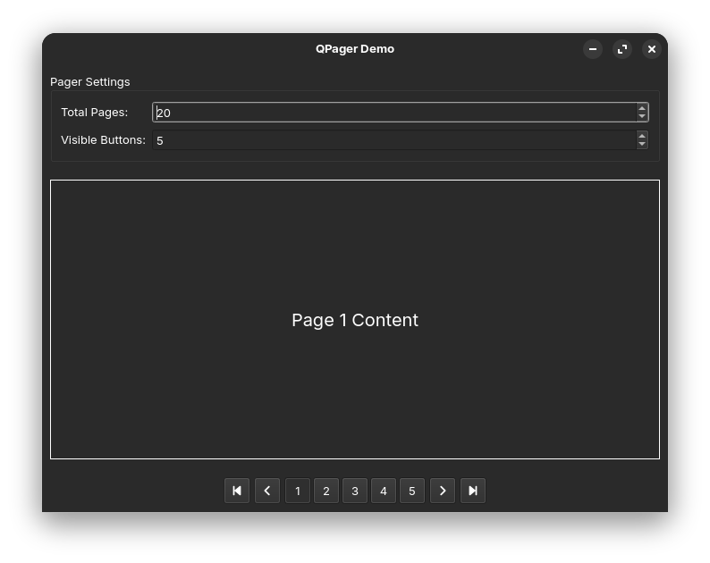The height and width of the screenshot is (563, 710).
Task: Focus the Total Pages input field
Action: pyautogui.click(x=394, y=113)
